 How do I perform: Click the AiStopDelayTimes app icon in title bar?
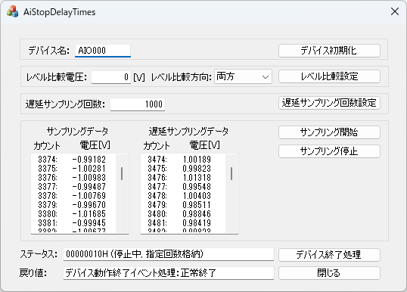pyautogui.click(x=12, y=11)
